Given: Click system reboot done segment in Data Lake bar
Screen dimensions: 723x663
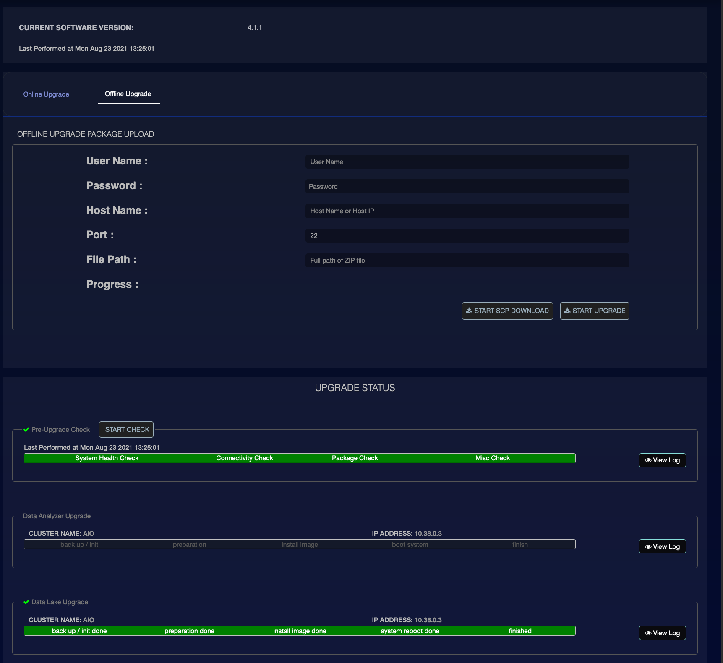Looking at the screenshot, I should tap(410, 631).
